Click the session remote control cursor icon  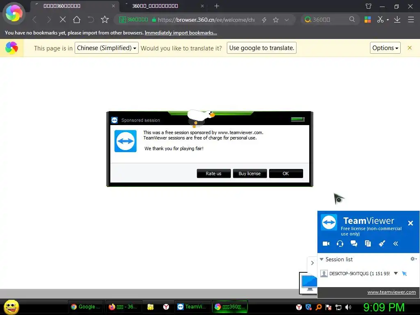pyautogui.click(x=404, y=274)
